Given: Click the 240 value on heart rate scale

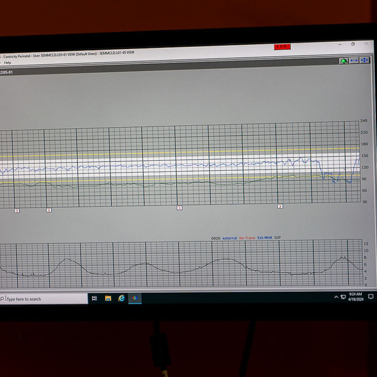Looking at the screenshot, I should click(x=364, y=121).
